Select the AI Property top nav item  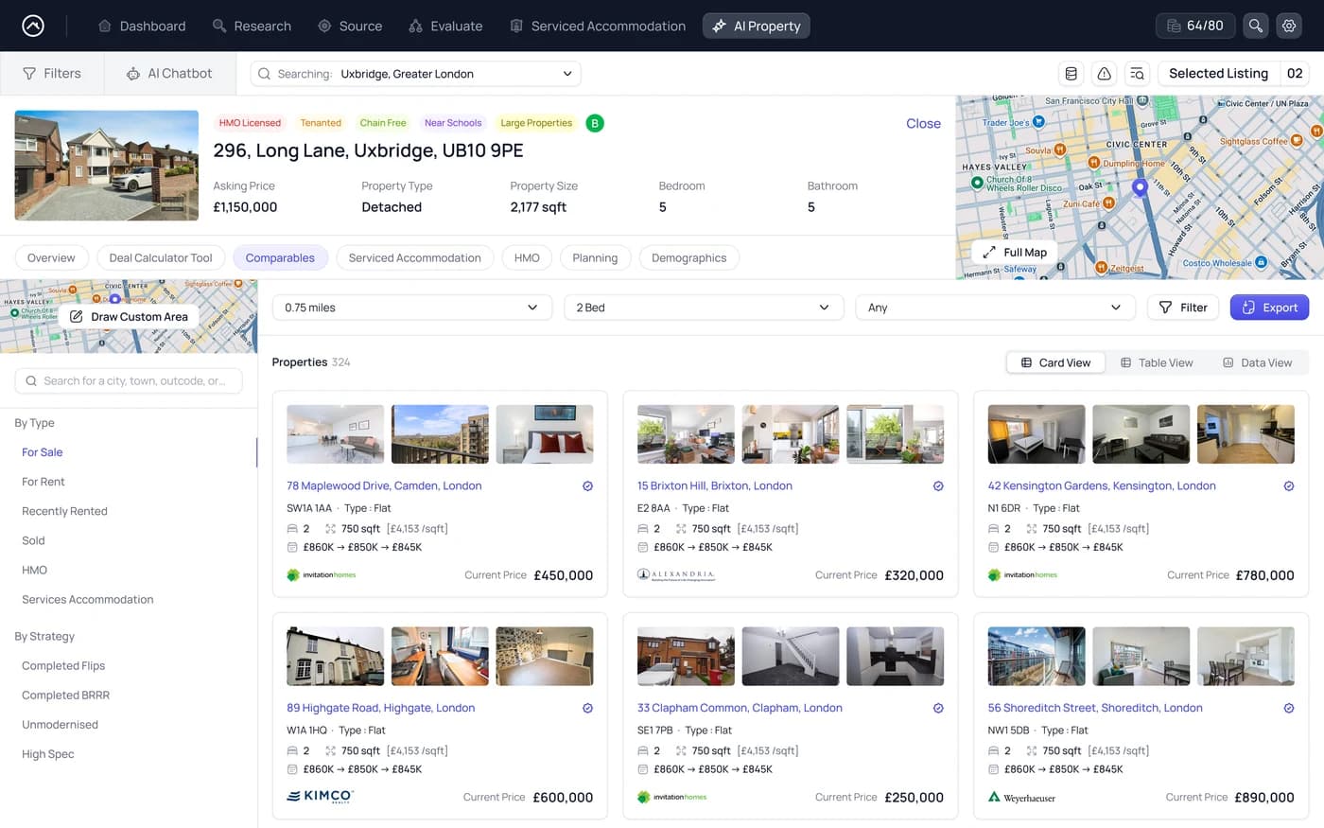756,26
